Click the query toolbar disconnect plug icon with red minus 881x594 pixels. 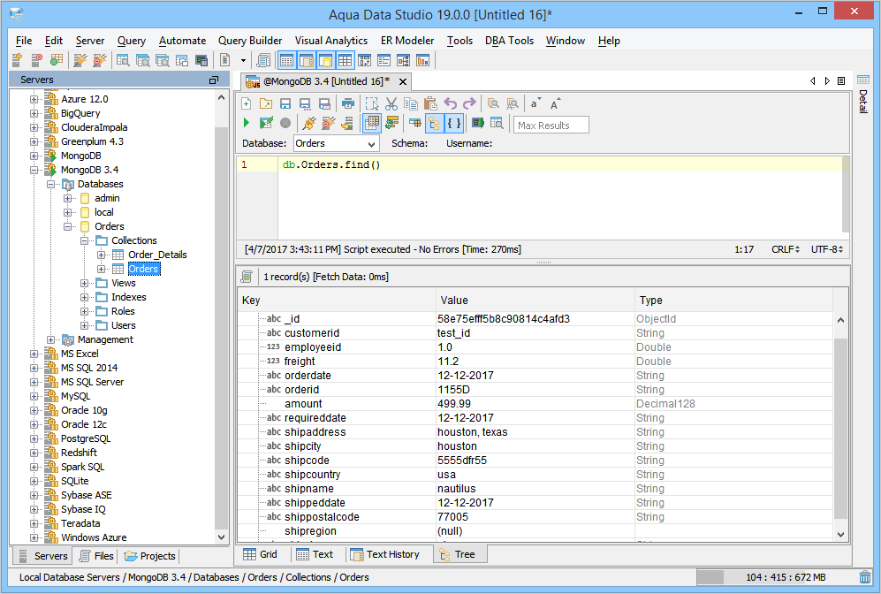pyautogui.click(x=328, y=123)
